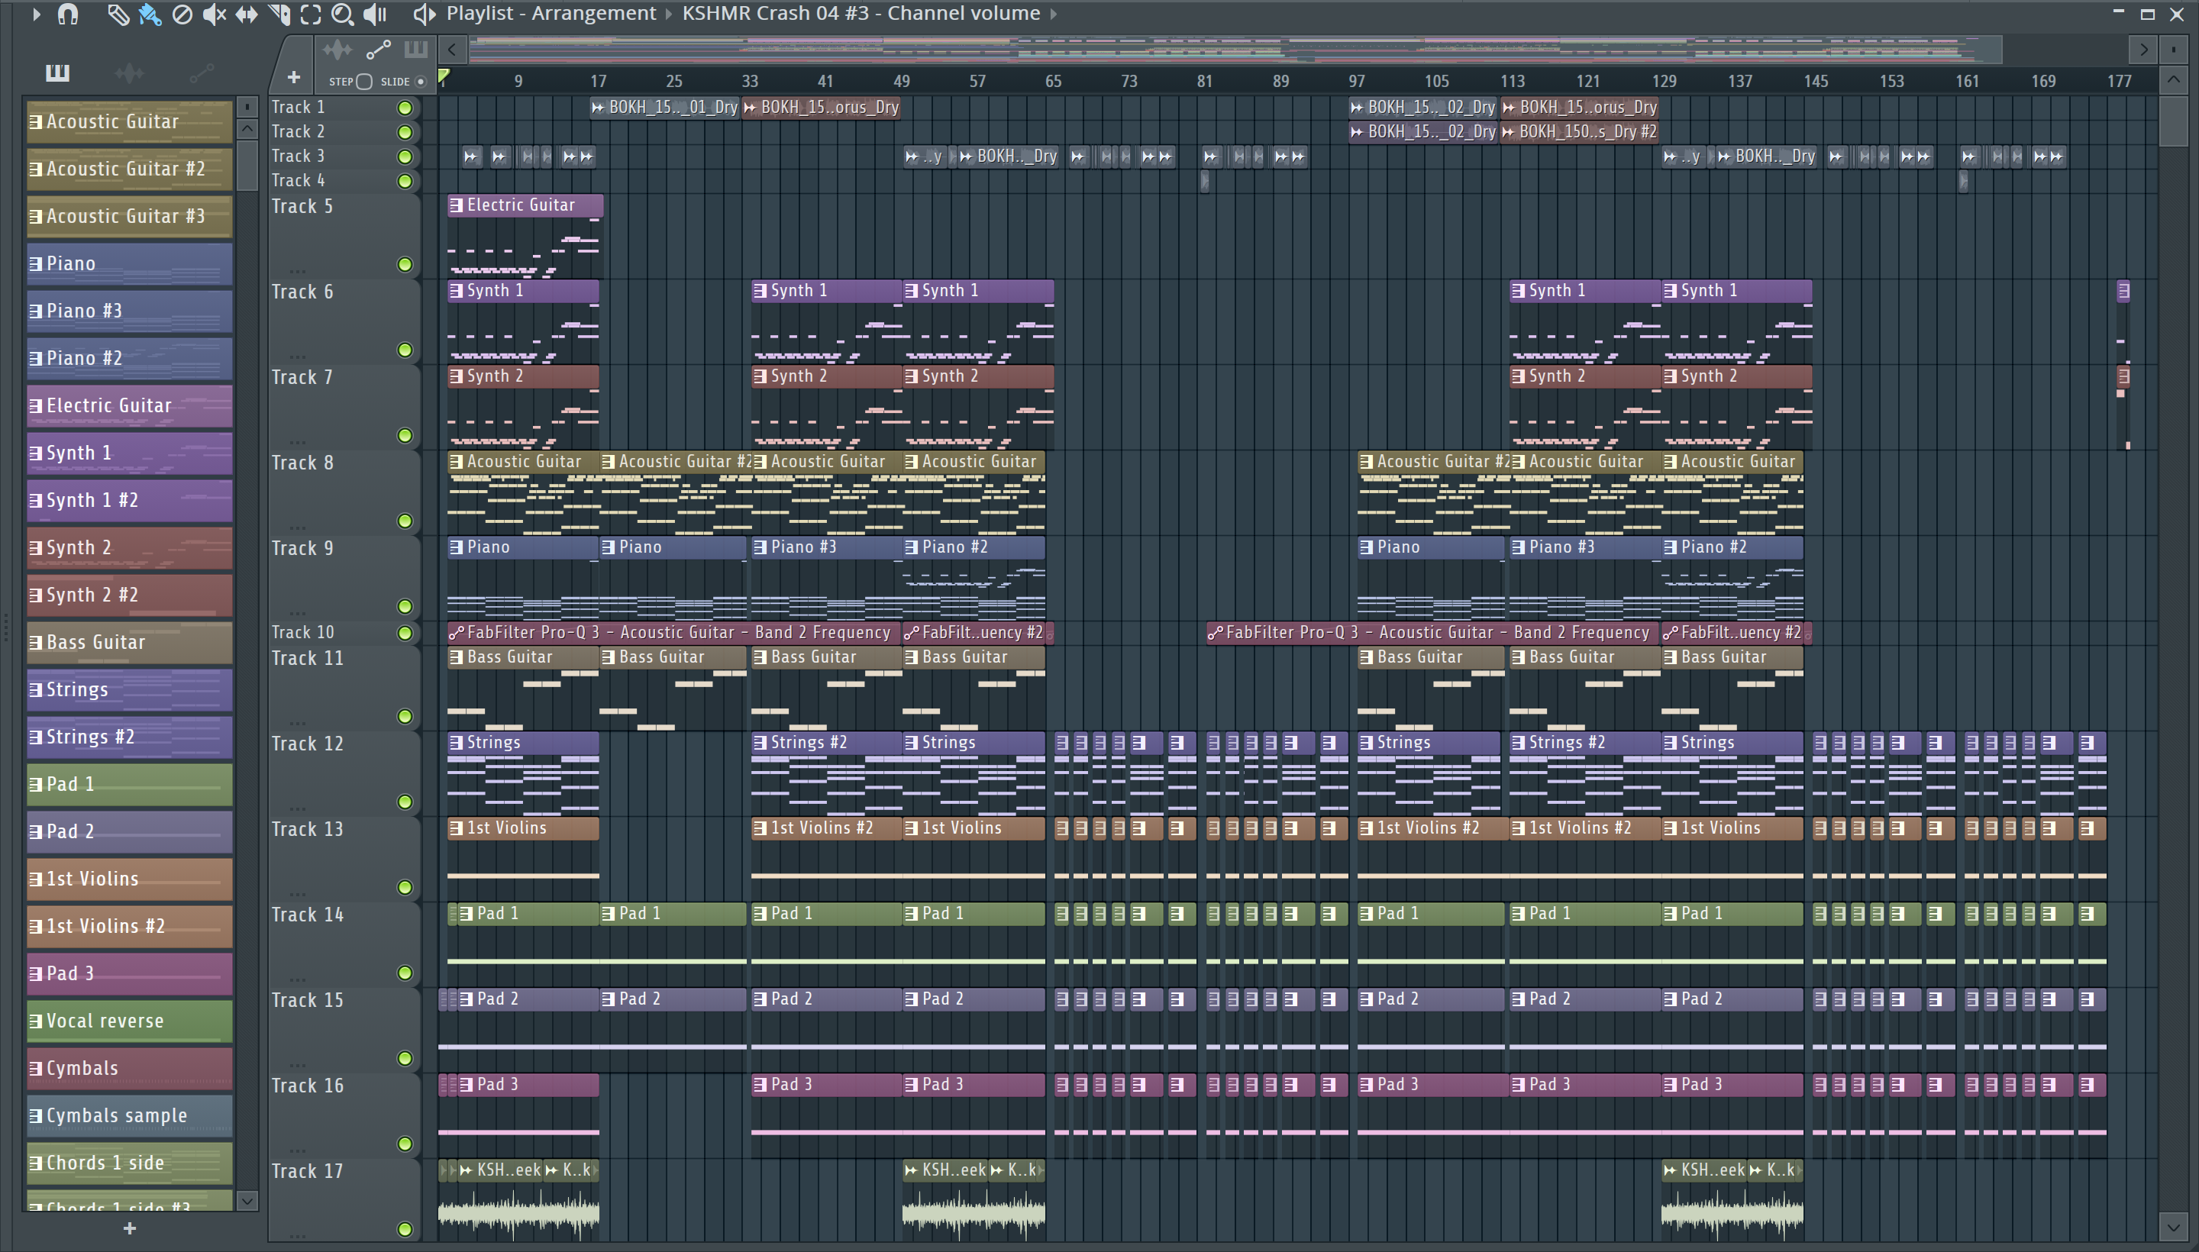Click the pattern icon on Strings #2 item
The image size is (2199, 1252).
pos(36,737)
